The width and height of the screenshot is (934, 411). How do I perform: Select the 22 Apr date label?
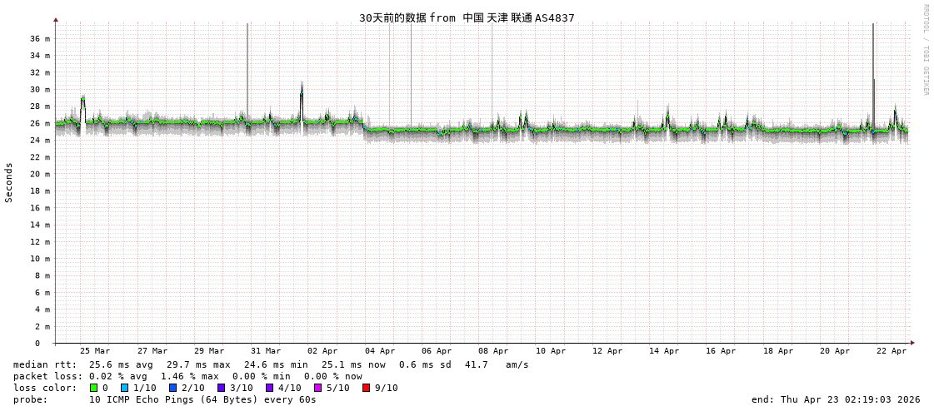coord(892,351)
